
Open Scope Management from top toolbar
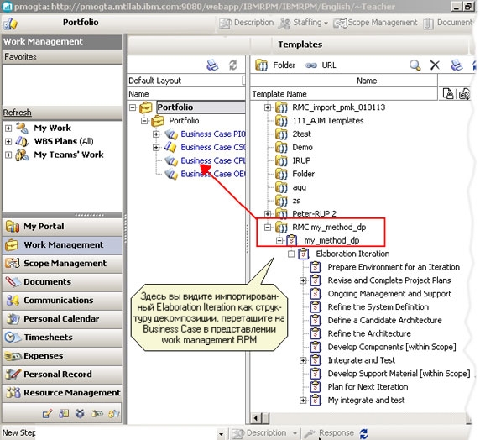coord(375,23)
